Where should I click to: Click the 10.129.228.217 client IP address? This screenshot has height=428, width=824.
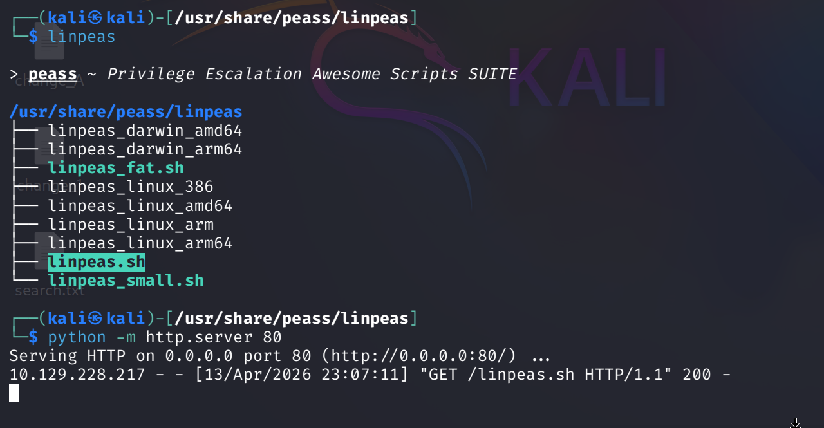click(77, 374)
